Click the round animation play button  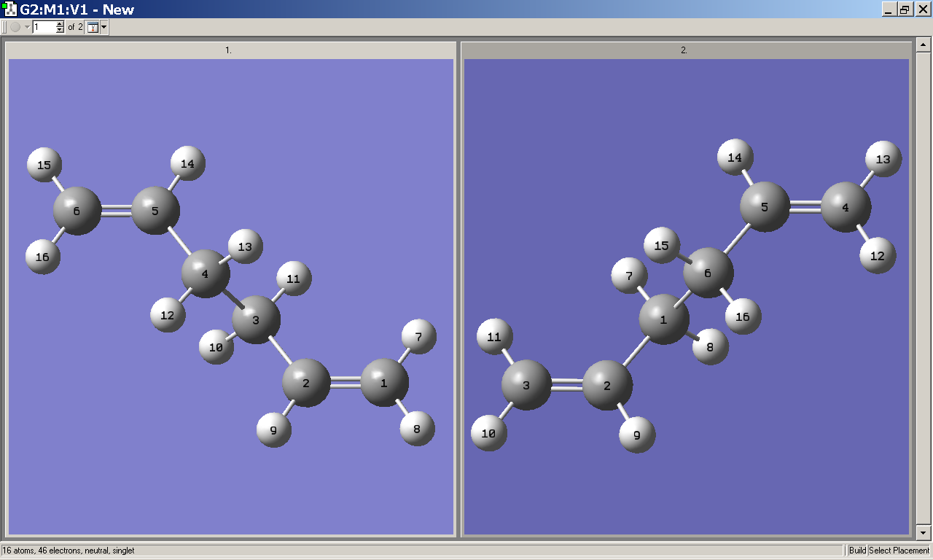point(15,27)
